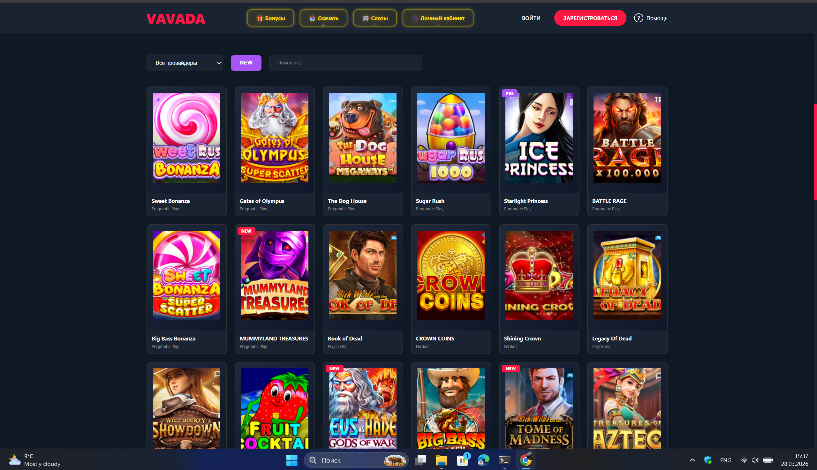
Task: Open the ENG language switcher
Action: pos(725,460)
